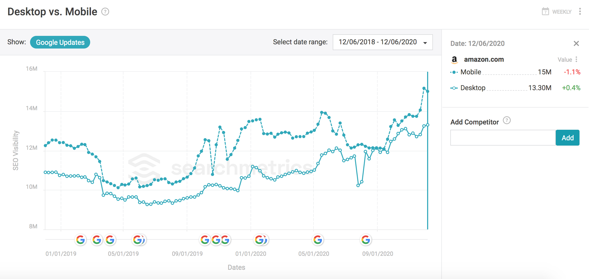Image resolution: width=589 pixels, height=279 pixels.
Task: Click the 01/01/2020 axis label
Action: (x=251, y=254)
